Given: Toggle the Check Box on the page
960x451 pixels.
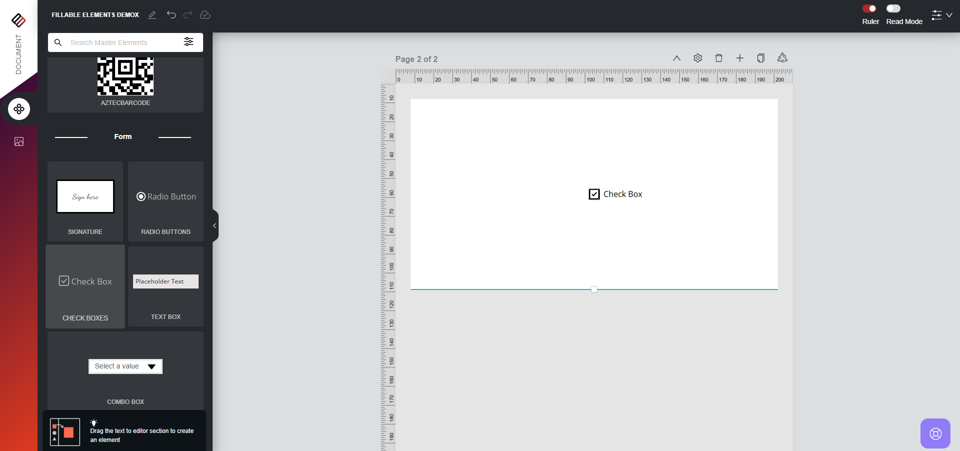Looking at the screenshot, I should click(594, 194).
